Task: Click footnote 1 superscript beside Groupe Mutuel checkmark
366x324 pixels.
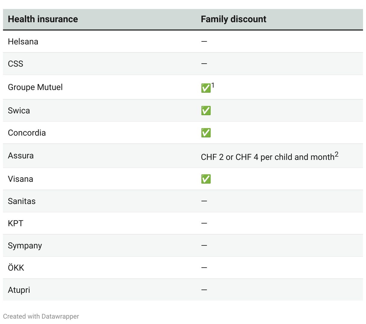Action: [213, 85]
